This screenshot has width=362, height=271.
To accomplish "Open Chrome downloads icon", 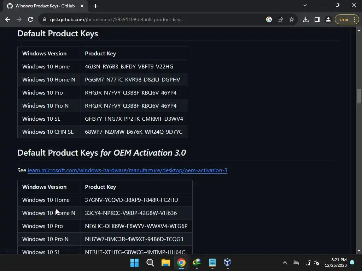I will (306, 20).
